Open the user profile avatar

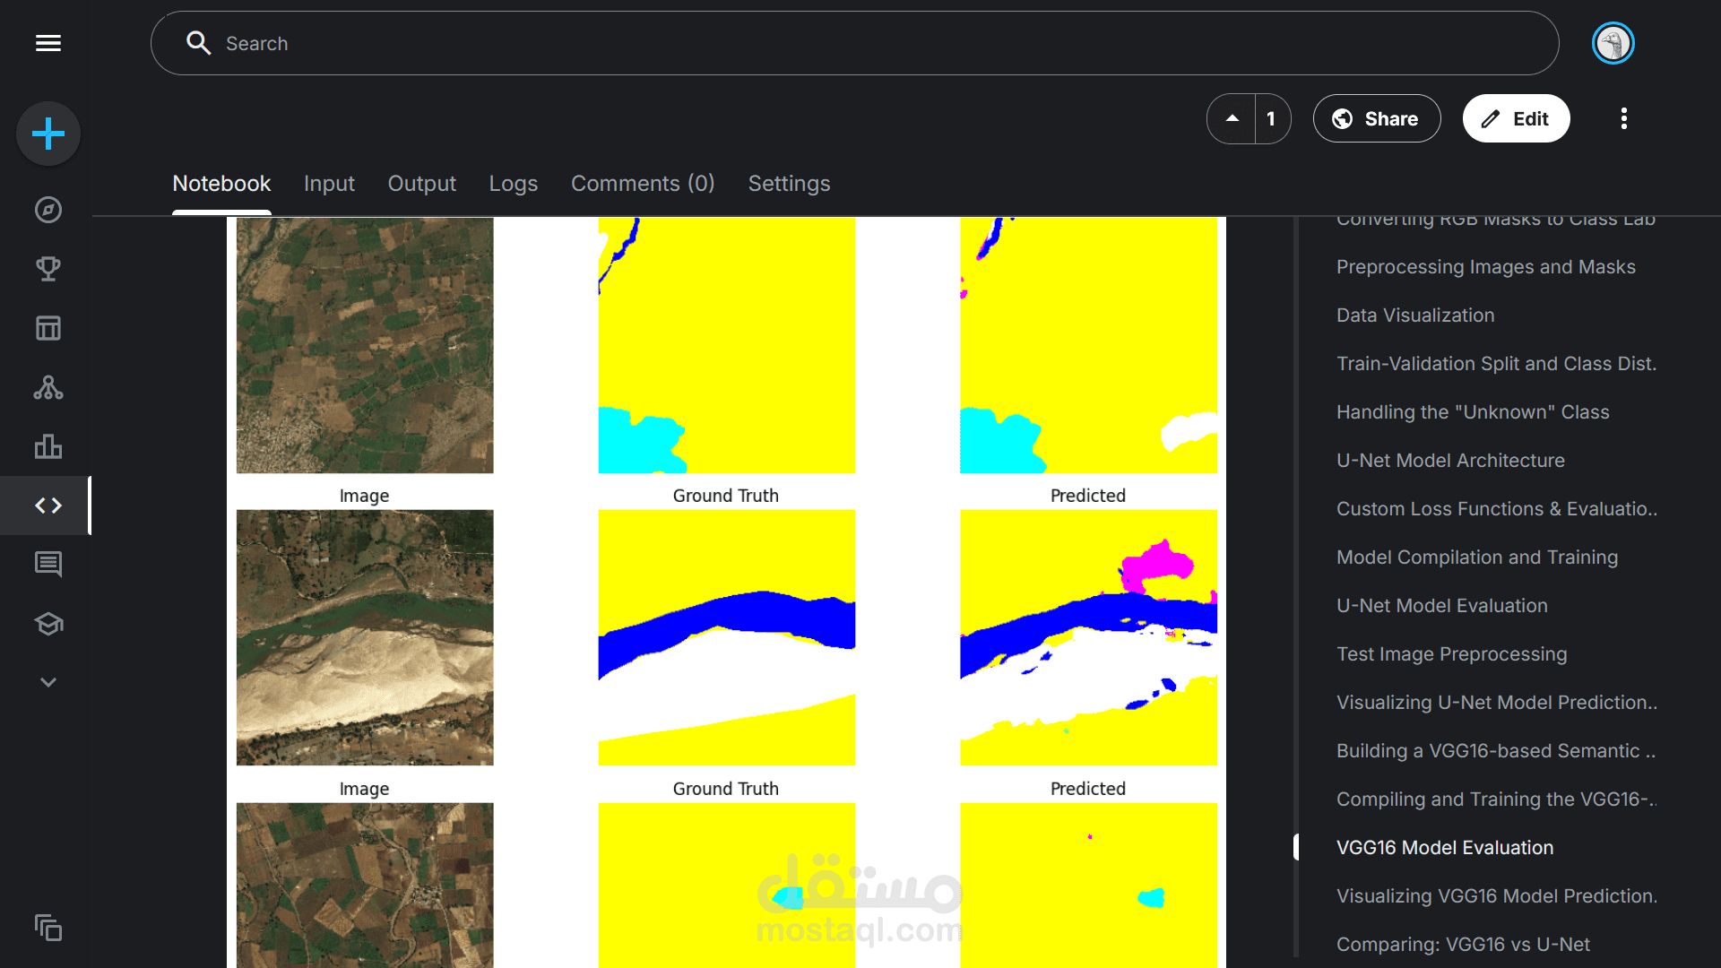coord(1613,43)
